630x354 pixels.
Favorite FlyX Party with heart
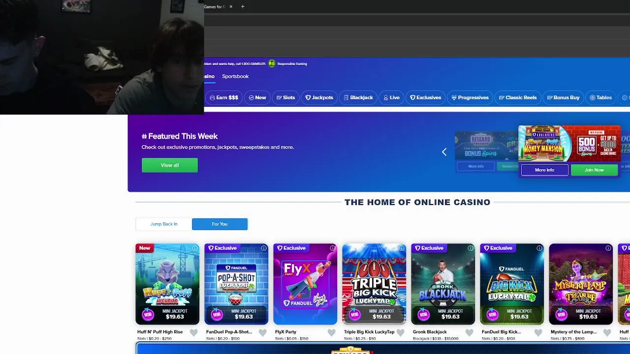pos(332,333)
